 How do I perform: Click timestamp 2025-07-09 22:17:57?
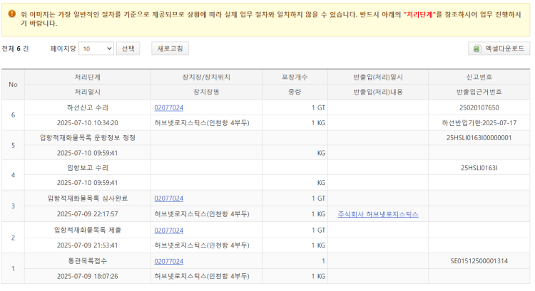(87, 214)
